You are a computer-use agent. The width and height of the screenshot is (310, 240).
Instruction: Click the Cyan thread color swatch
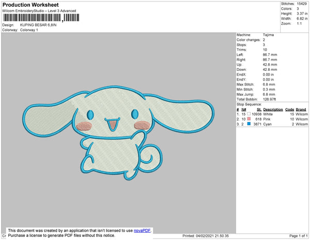[249, 124]
